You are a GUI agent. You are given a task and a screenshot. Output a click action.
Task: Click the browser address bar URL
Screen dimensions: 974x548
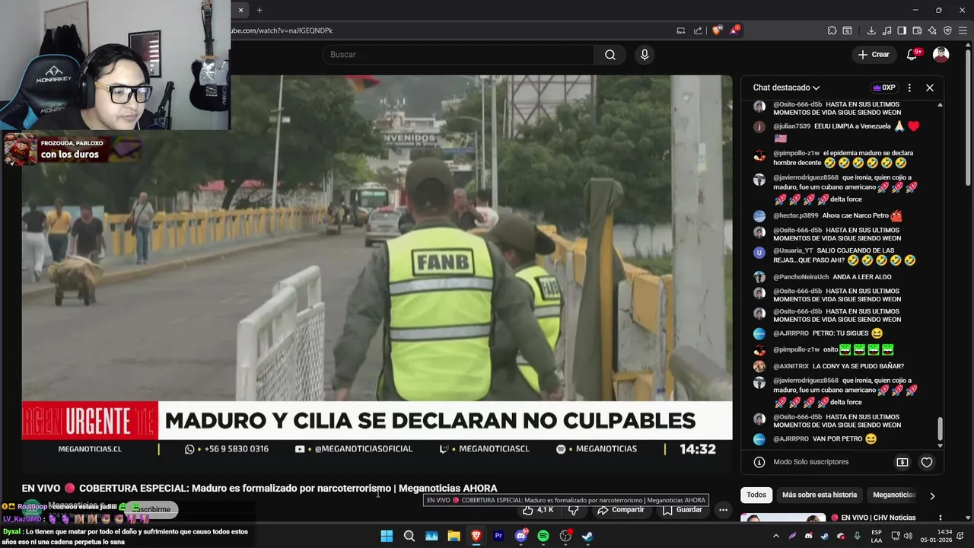tap(282, 30)
